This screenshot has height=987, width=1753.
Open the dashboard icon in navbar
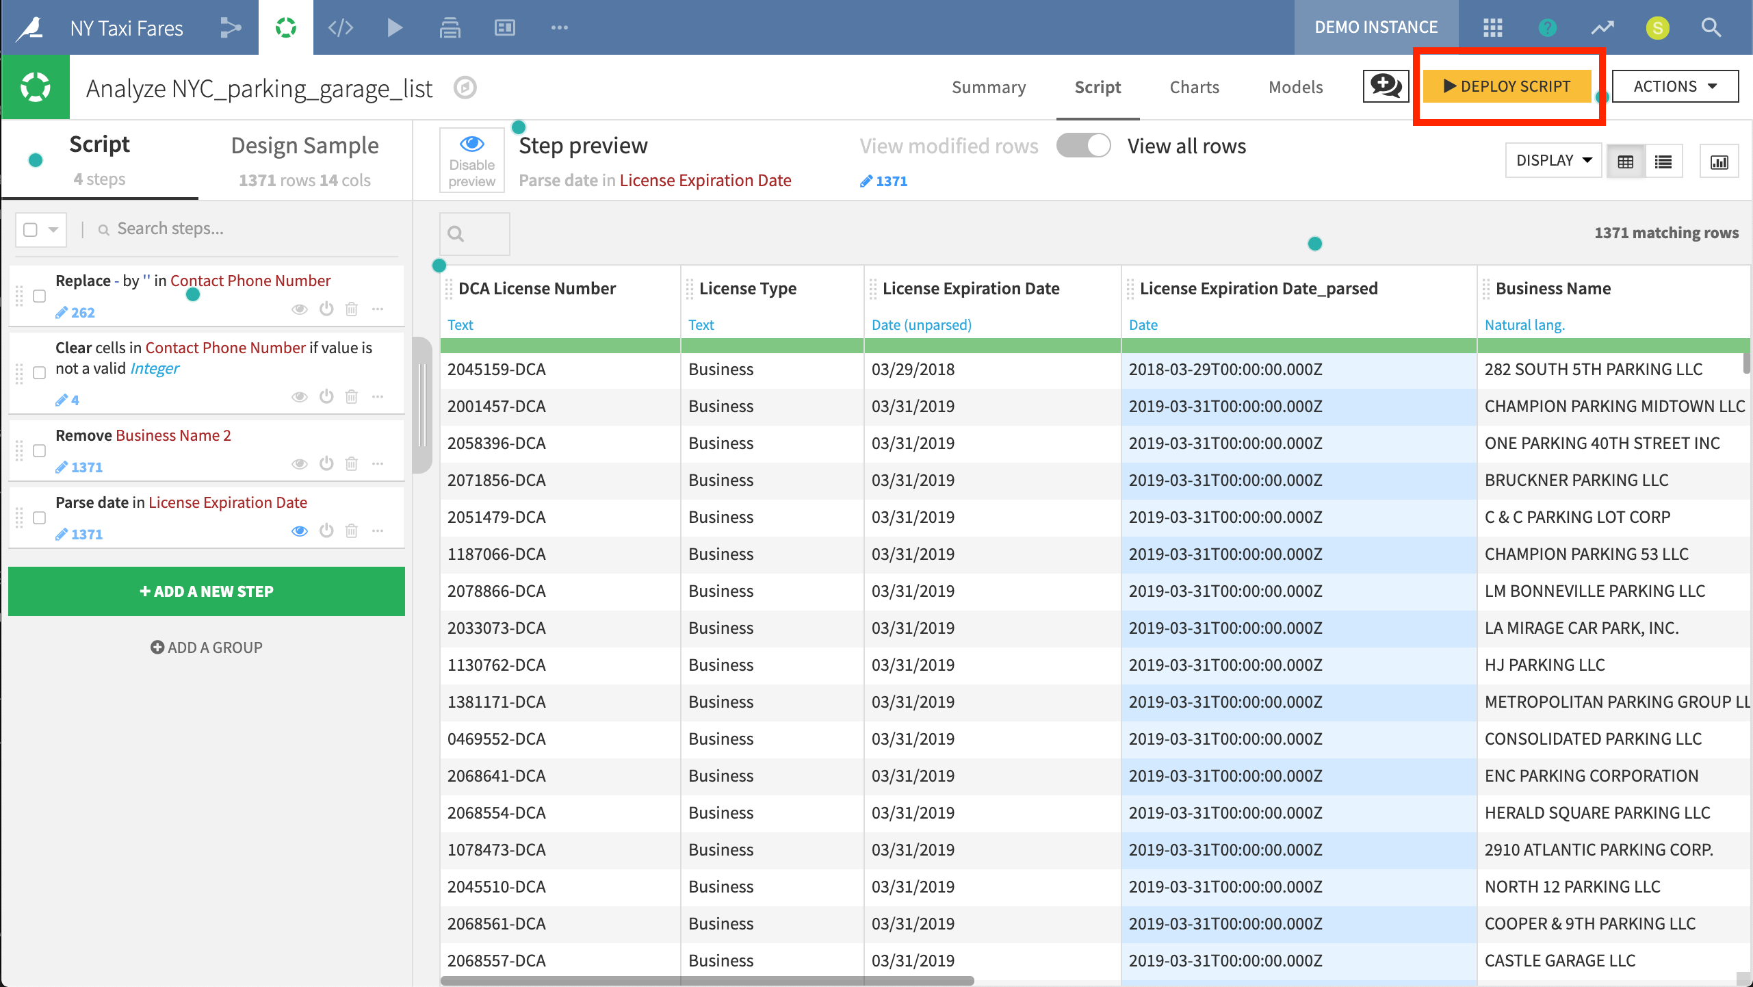click(x=505, y=27)
